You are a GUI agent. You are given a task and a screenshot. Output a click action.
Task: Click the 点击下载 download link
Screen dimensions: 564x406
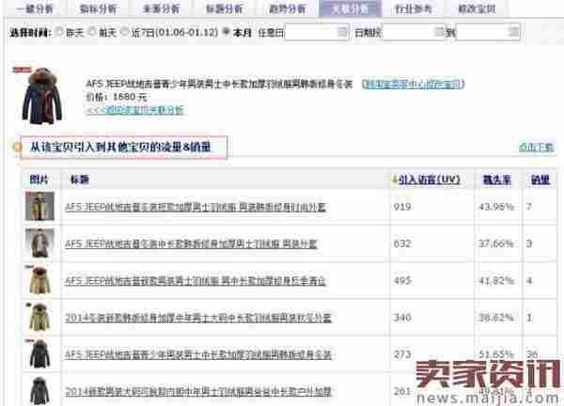(537, 147)
